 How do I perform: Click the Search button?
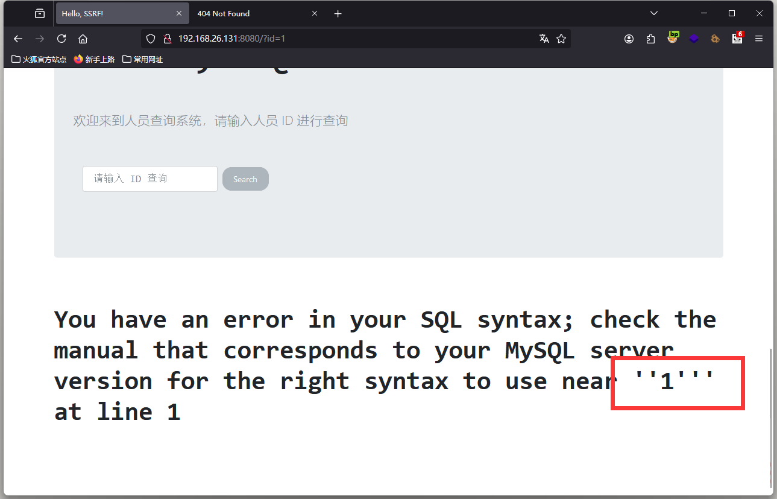pos(245,179)
